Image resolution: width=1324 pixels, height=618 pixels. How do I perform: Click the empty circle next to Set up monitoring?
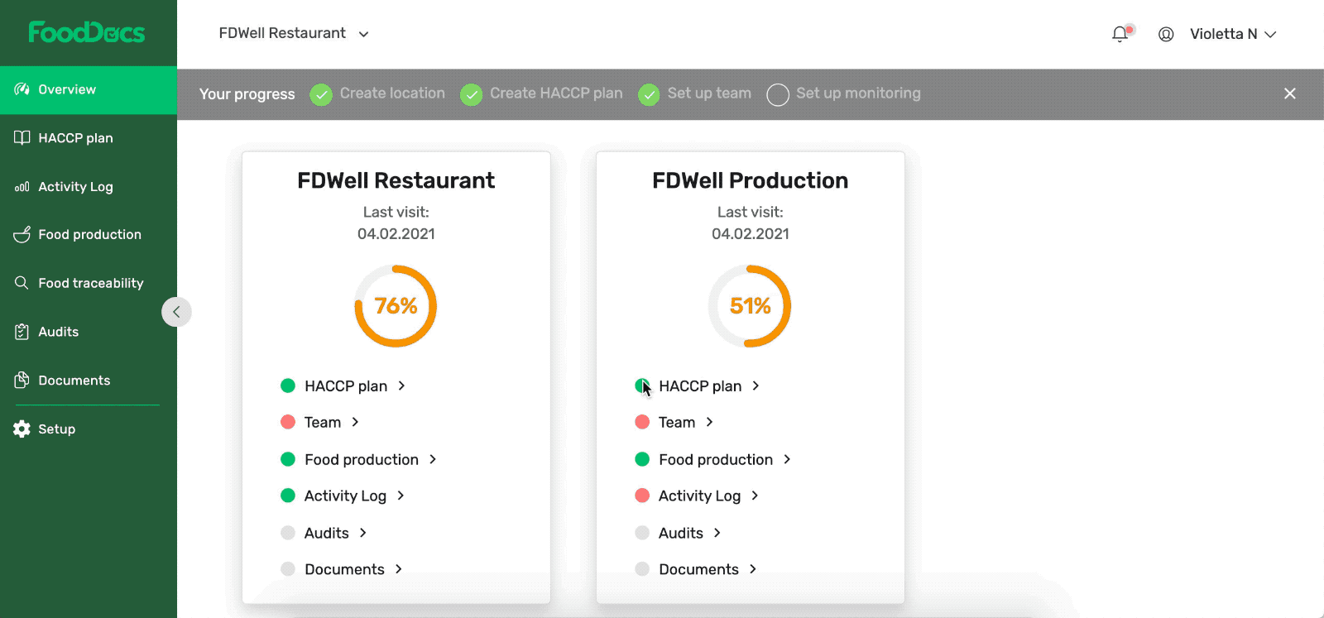click(x=778, y=94)
